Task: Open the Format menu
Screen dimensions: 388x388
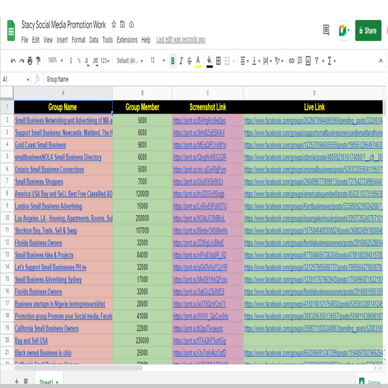Action: click(x=78, y=39)
